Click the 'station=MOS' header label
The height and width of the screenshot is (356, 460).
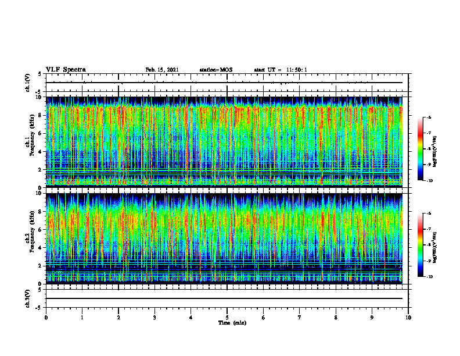(216, 70)
